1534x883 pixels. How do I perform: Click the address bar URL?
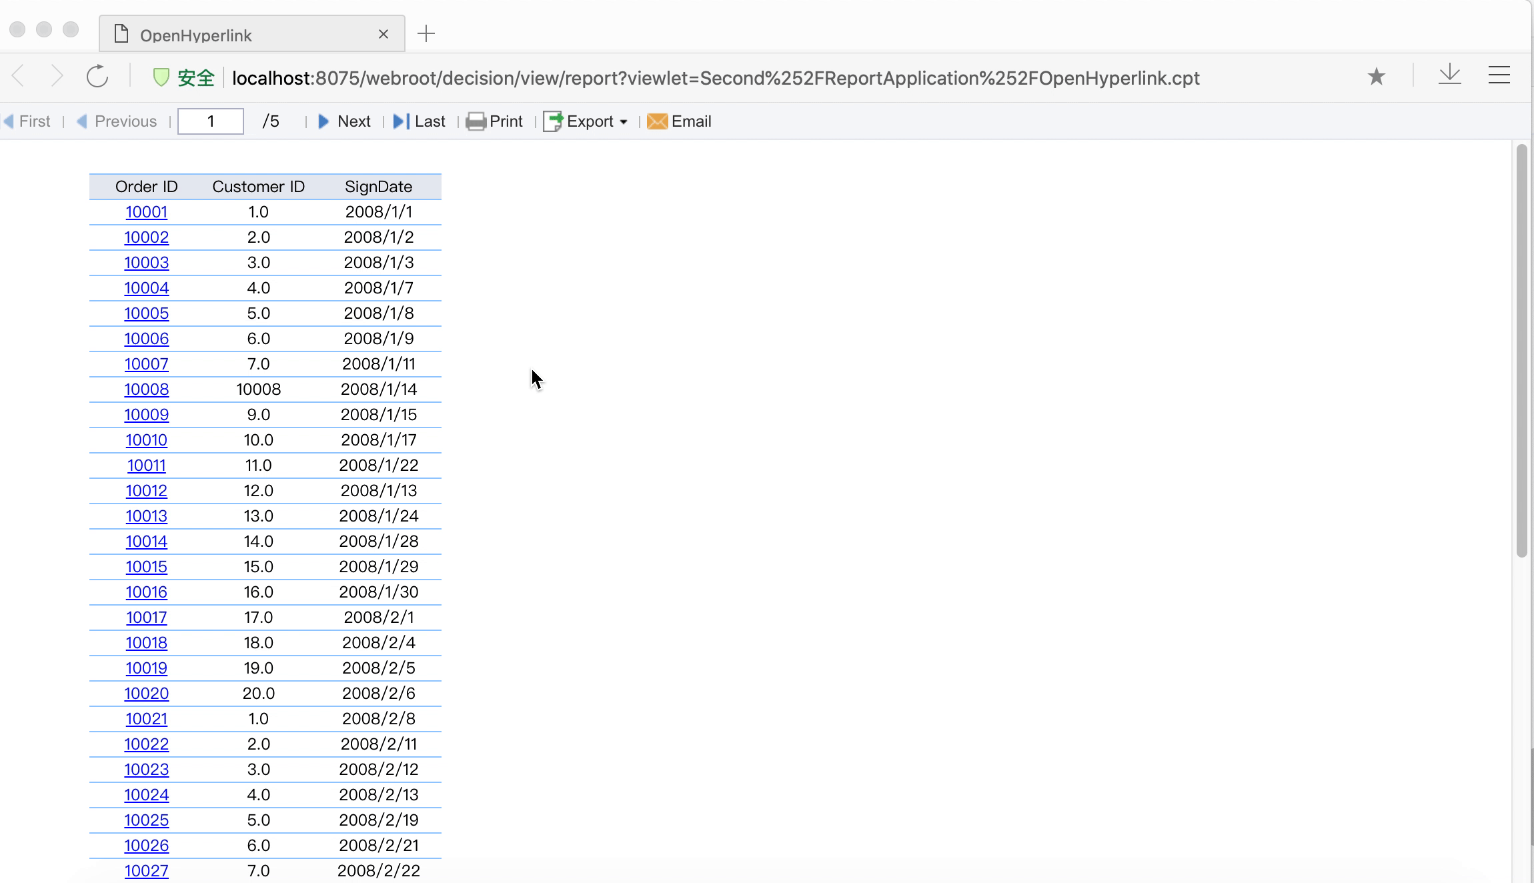click(x=715, y=78)
